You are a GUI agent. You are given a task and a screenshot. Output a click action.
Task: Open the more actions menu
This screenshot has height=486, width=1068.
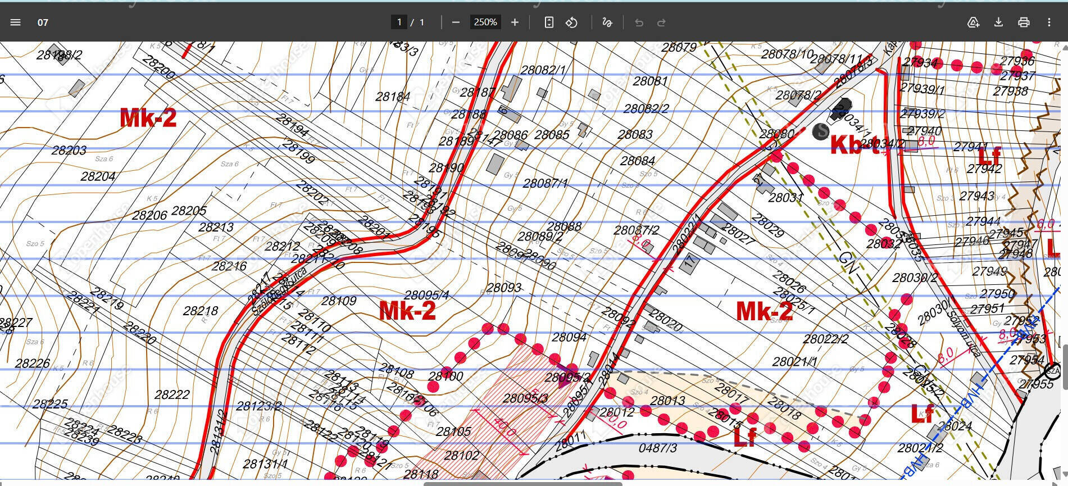[x=1049, y=22]
